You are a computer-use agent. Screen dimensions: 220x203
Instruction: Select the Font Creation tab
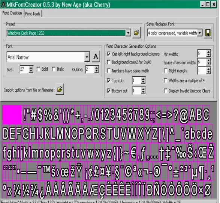click(12, 13)
